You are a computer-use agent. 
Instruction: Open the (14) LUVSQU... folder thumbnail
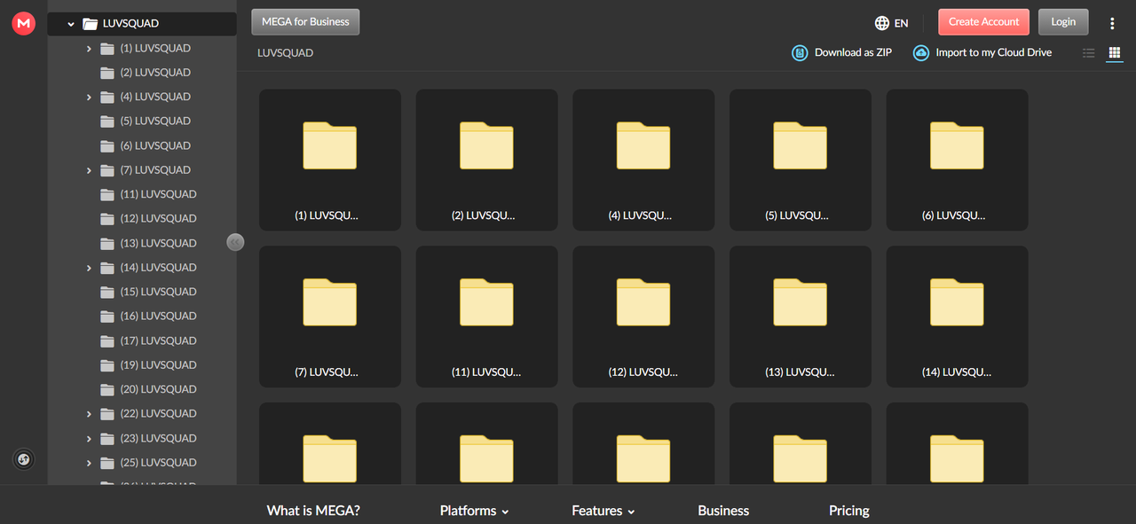[x=958, y=317]
